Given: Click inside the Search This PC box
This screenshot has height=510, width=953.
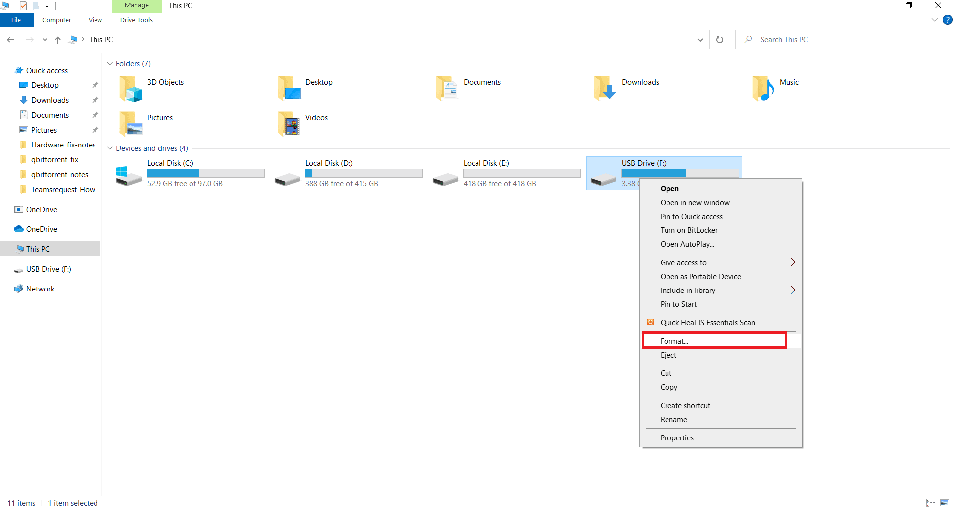Looking at the screenshot, I should tap(846, 40).
